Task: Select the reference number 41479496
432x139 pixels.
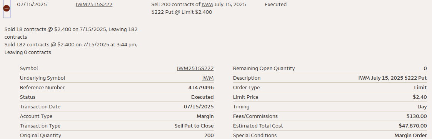Action: point(201,87)
